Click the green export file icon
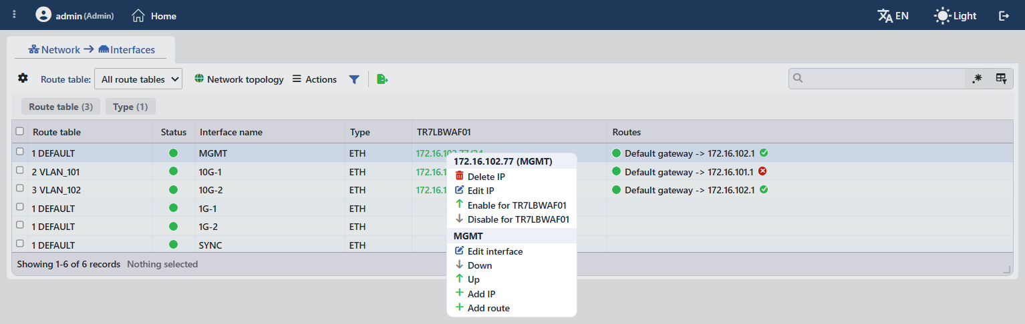The width and height of the screenshot is (1025, 324). coord(382,79)
